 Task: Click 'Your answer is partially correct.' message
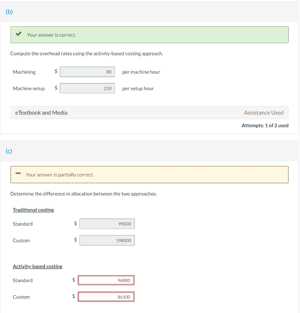[x=60, y=175]
